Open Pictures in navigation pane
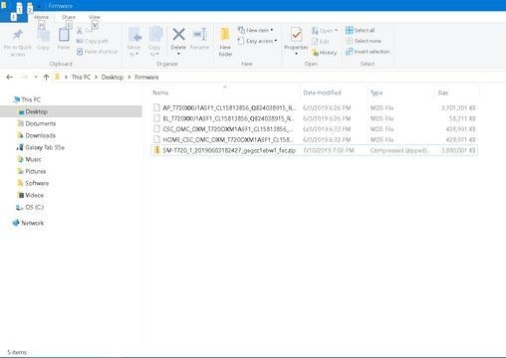 click(32, 171)
